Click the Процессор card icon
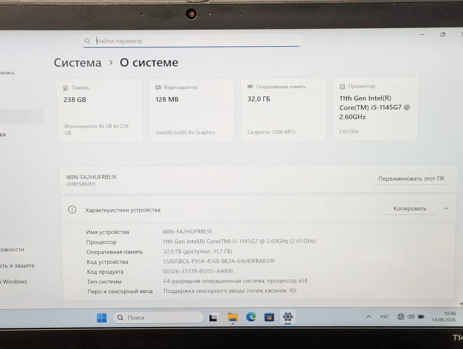463x349 pixels. [x=342, y=87]
